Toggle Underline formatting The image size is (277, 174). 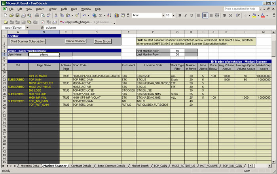[x=192, y=15]
